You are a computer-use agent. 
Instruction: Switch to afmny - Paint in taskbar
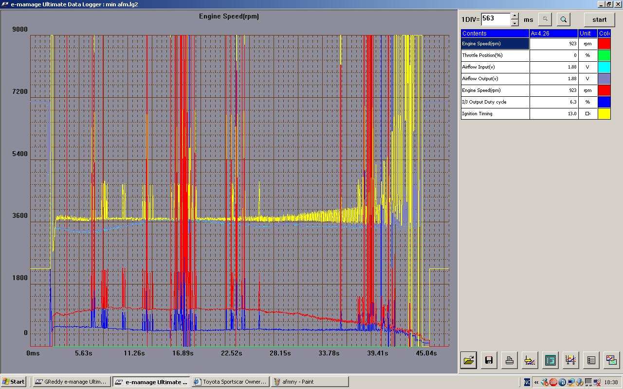[x=310, y=382]
